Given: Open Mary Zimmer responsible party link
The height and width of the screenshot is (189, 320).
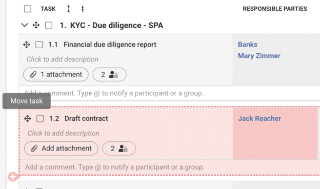Looking at the screenshot, I should point(259,56).
